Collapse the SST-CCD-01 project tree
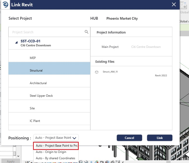189x163 pixels. click(16, 42)
